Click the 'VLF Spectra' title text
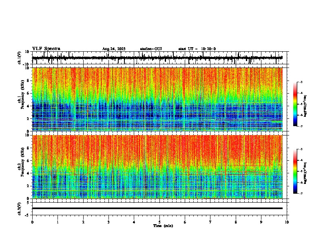Viewport: 323px width, 249px height. click(x=46, y=49)
